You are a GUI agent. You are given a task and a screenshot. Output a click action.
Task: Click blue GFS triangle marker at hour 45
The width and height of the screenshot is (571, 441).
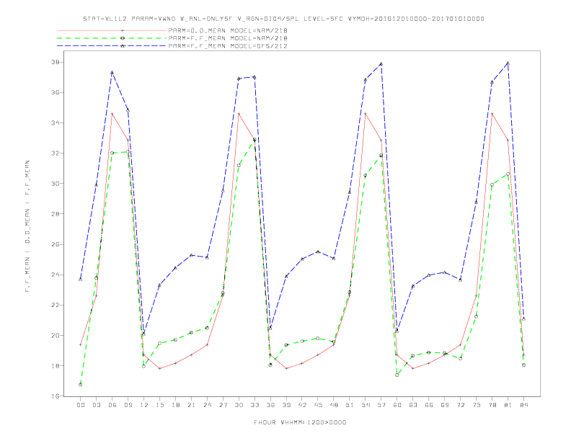318,251
